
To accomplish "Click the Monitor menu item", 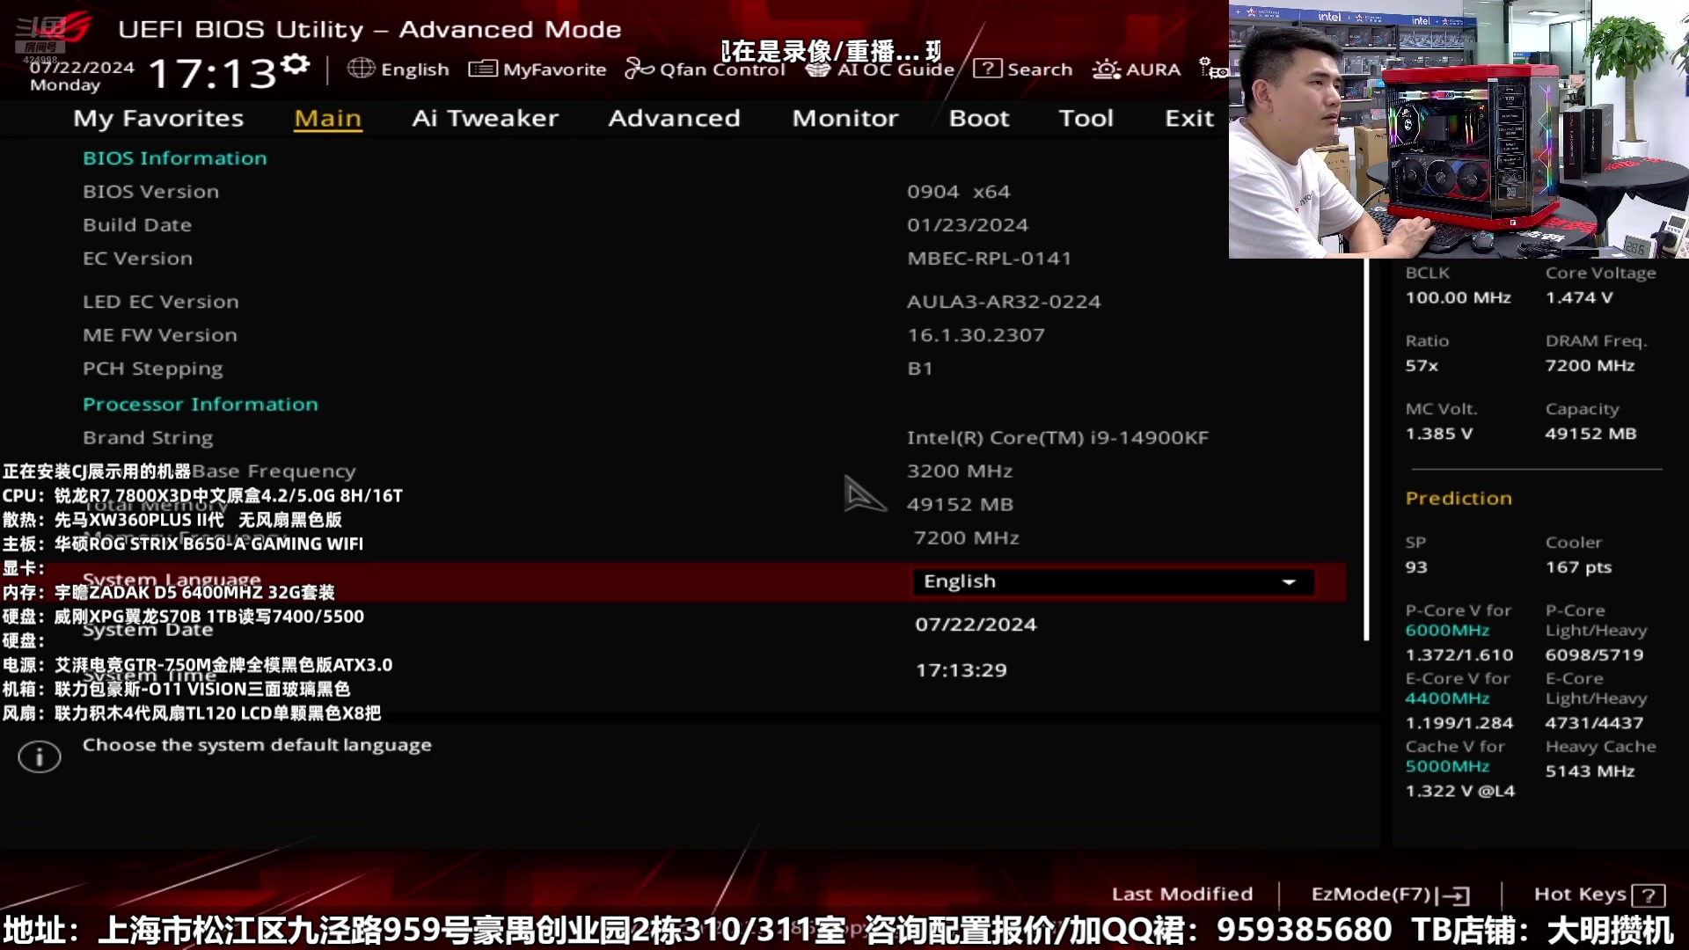I will coord(844,117).
